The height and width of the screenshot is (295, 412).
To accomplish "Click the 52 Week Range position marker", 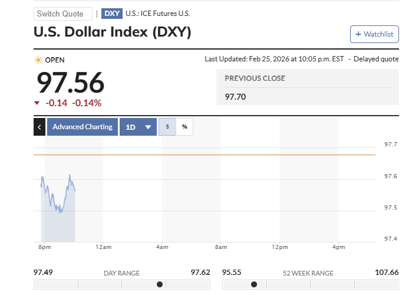I will (254, 284).
